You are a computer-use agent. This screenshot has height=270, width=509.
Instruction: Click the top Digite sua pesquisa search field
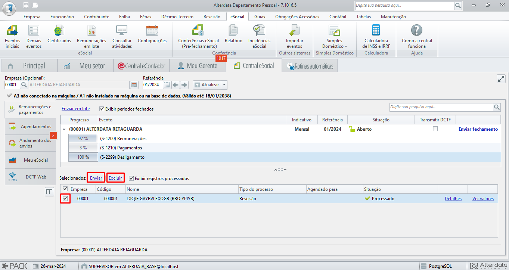coord(404,6)
